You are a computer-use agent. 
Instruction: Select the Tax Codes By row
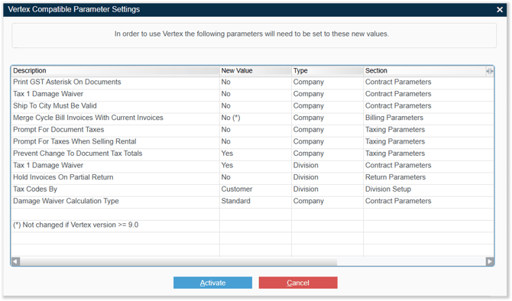click(x=252, y=189)
